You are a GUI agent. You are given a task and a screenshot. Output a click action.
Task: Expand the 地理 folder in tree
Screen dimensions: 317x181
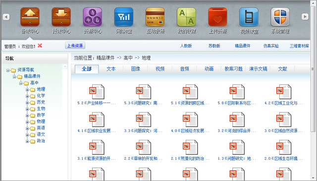point(27,89)
